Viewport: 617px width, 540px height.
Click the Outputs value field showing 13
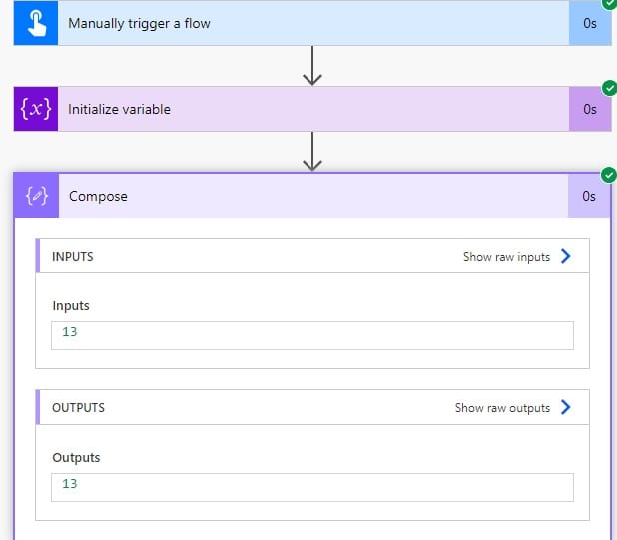(x=312, y=487)
